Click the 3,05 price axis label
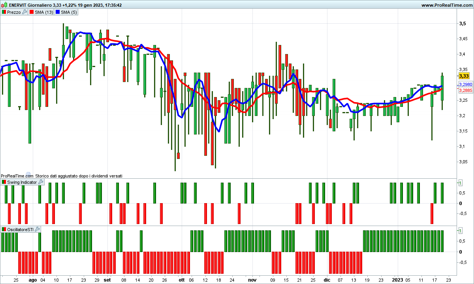The image size is (474, 284). click(x=463, y=162)
